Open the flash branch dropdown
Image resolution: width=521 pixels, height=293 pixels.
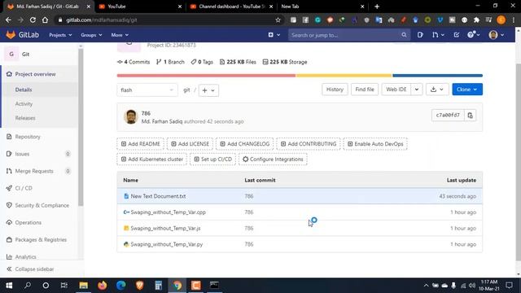click(x=147, y=90)
